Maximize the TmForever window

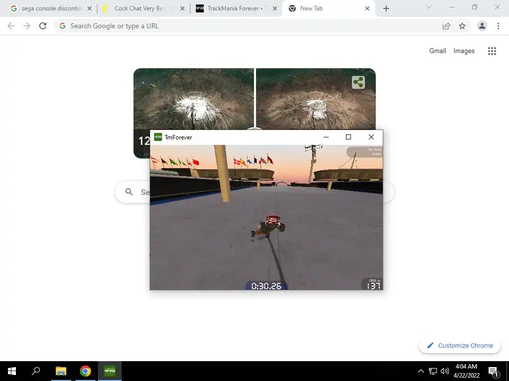[x=348, y=137]
